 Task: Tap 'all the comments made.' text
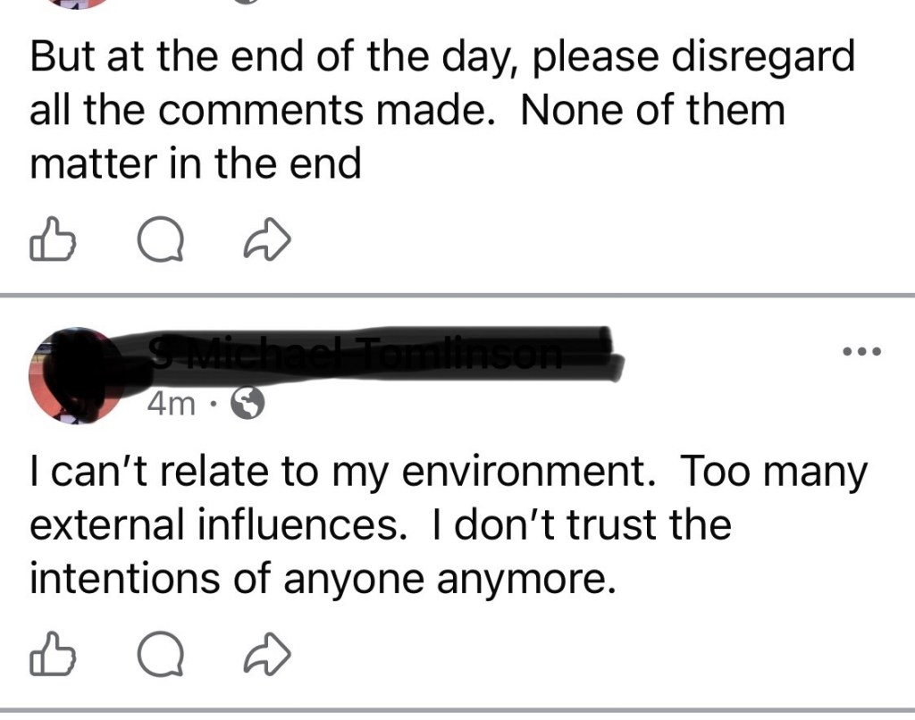pyautogui.click(x=261, y=111)
